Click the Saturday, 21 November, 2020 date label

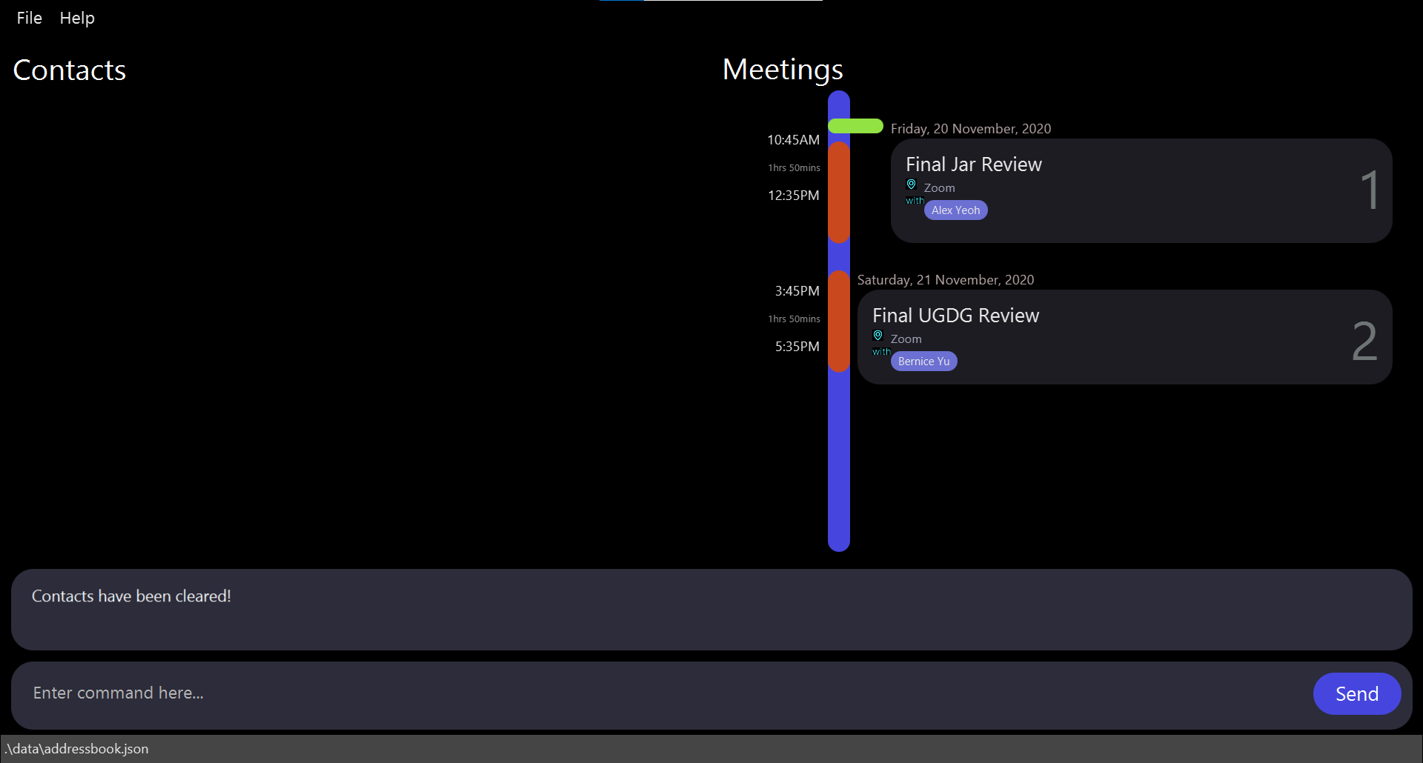[x=945, y=280]
